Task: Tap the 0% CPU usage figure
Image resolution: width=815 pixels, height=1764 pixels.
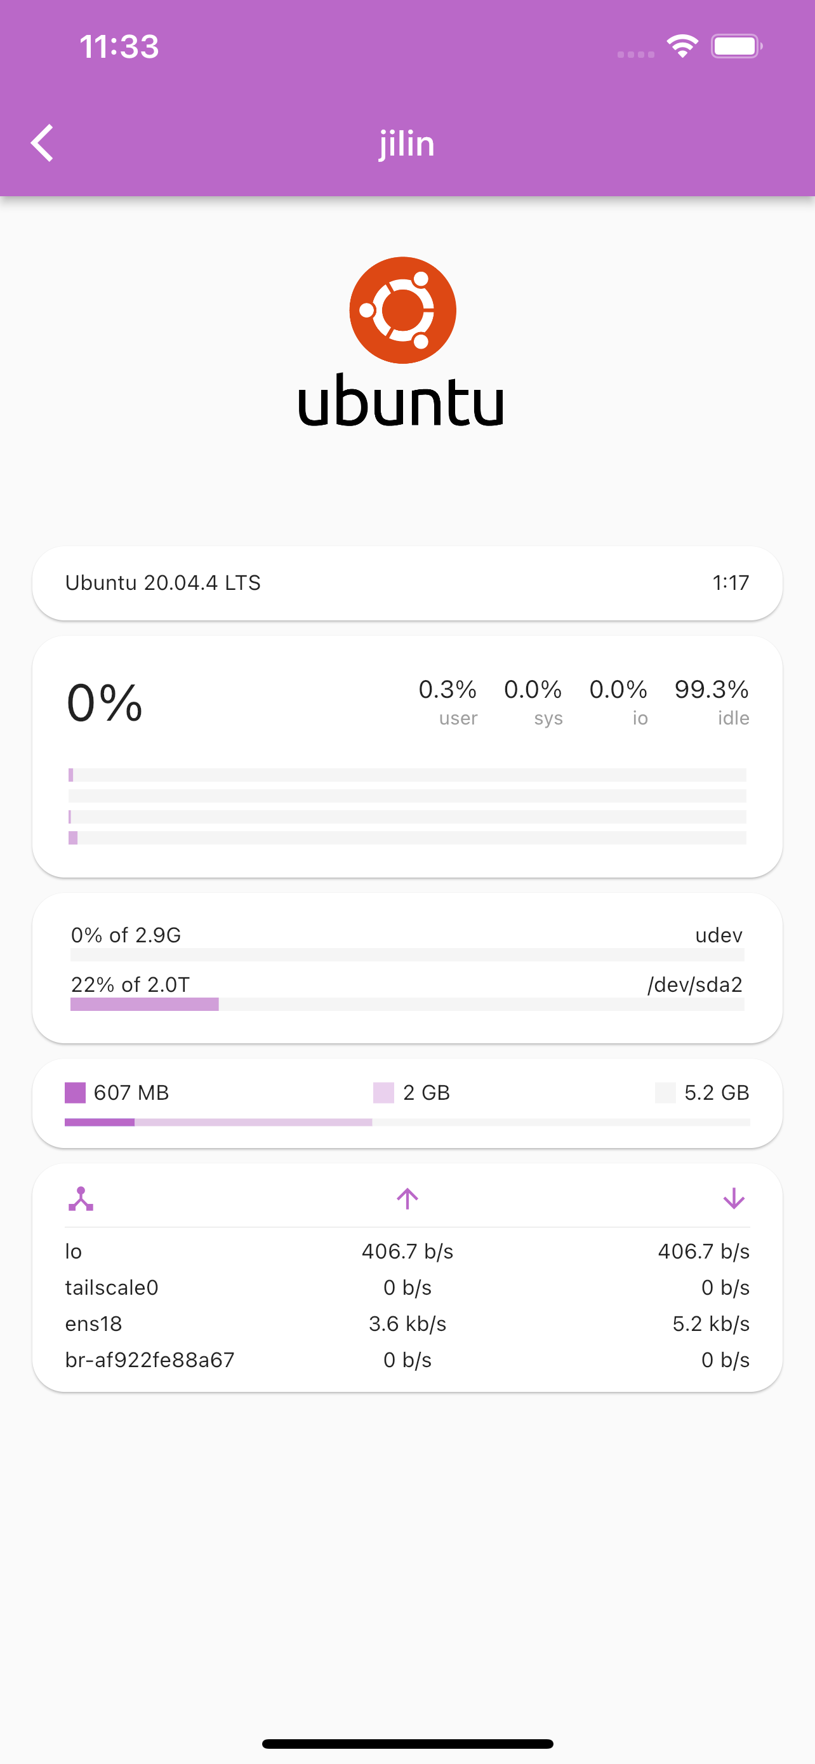Action: click(105, 704)
